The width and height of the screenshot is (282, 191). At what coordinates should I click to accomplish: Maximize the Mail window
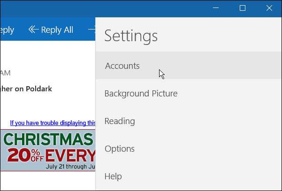pos(243,8)
